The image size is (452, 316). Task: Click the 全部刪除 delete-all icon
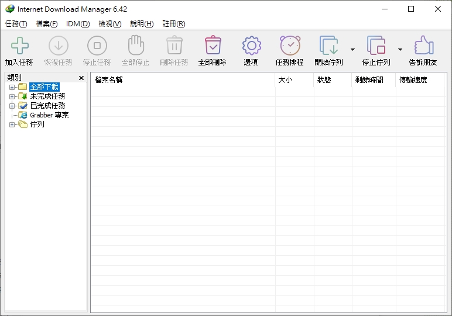212,46
